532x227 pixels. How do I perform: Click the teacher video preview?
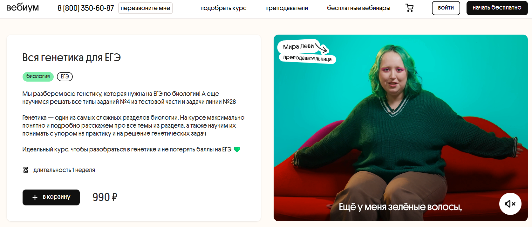pos(401,128)
